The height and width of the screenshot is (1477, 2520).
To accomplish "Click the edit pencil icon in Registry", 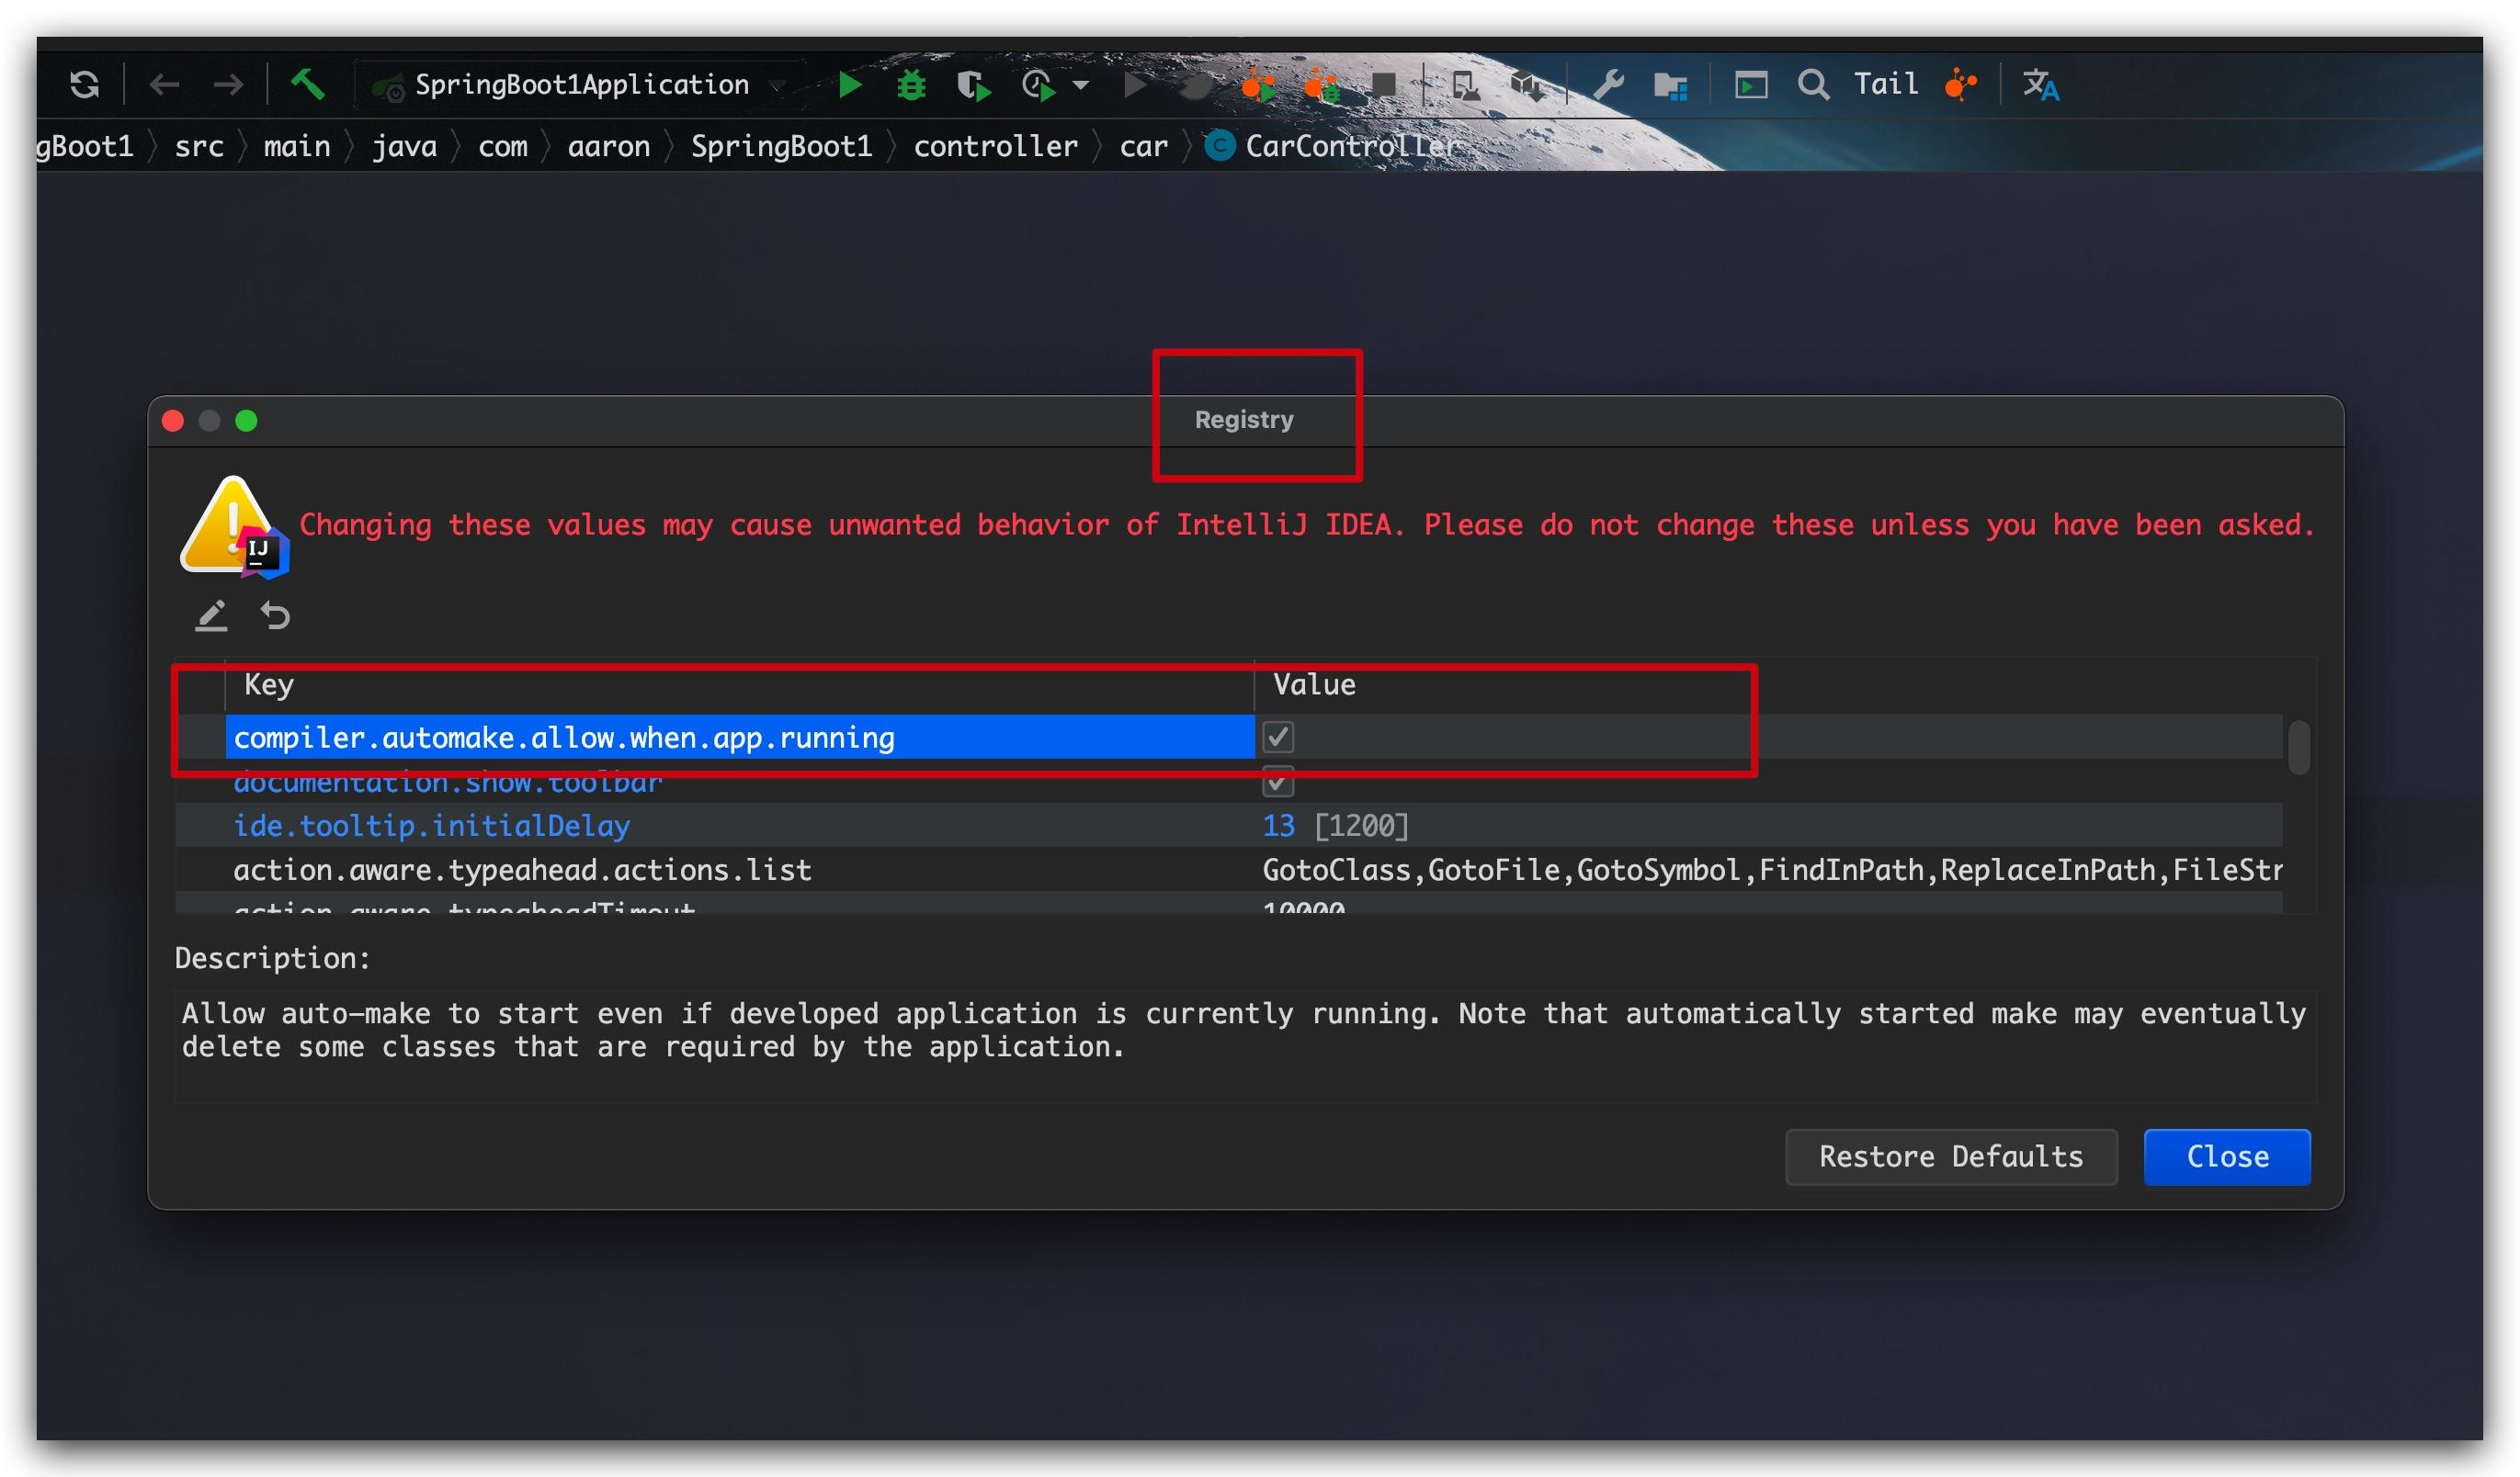I will tap(211, 615).
